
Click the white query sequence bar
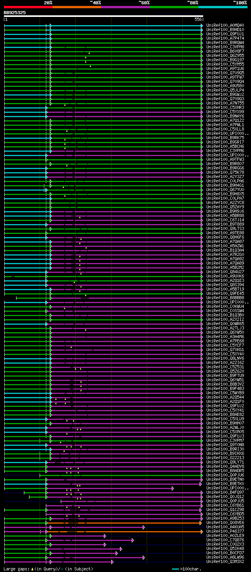(x=104, y=16)
